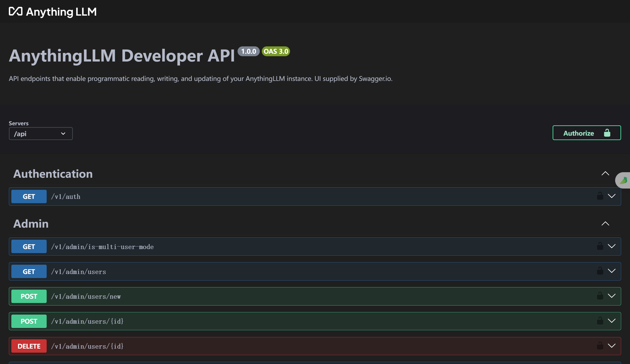
Task: Click lock icon on GET /v1/auth row
Action: pyautogui.click(x=600, y=196)
